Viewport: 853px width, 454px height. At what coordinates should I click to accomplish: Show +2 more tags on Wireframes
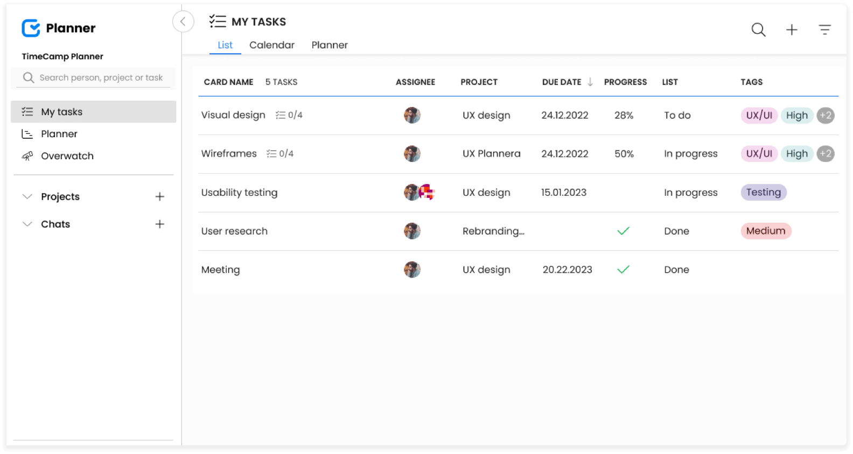[826, 154]
